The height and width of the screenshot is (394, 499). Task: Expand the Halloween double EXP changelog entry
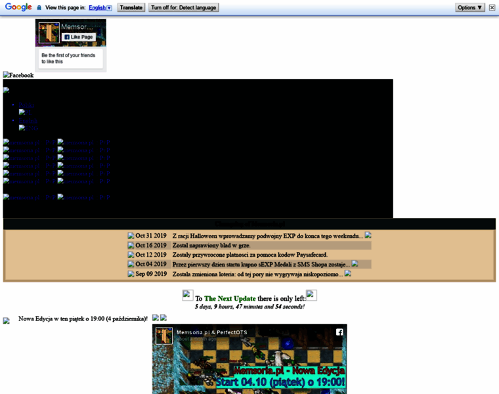pyautogui.click(x=368, y=235)
